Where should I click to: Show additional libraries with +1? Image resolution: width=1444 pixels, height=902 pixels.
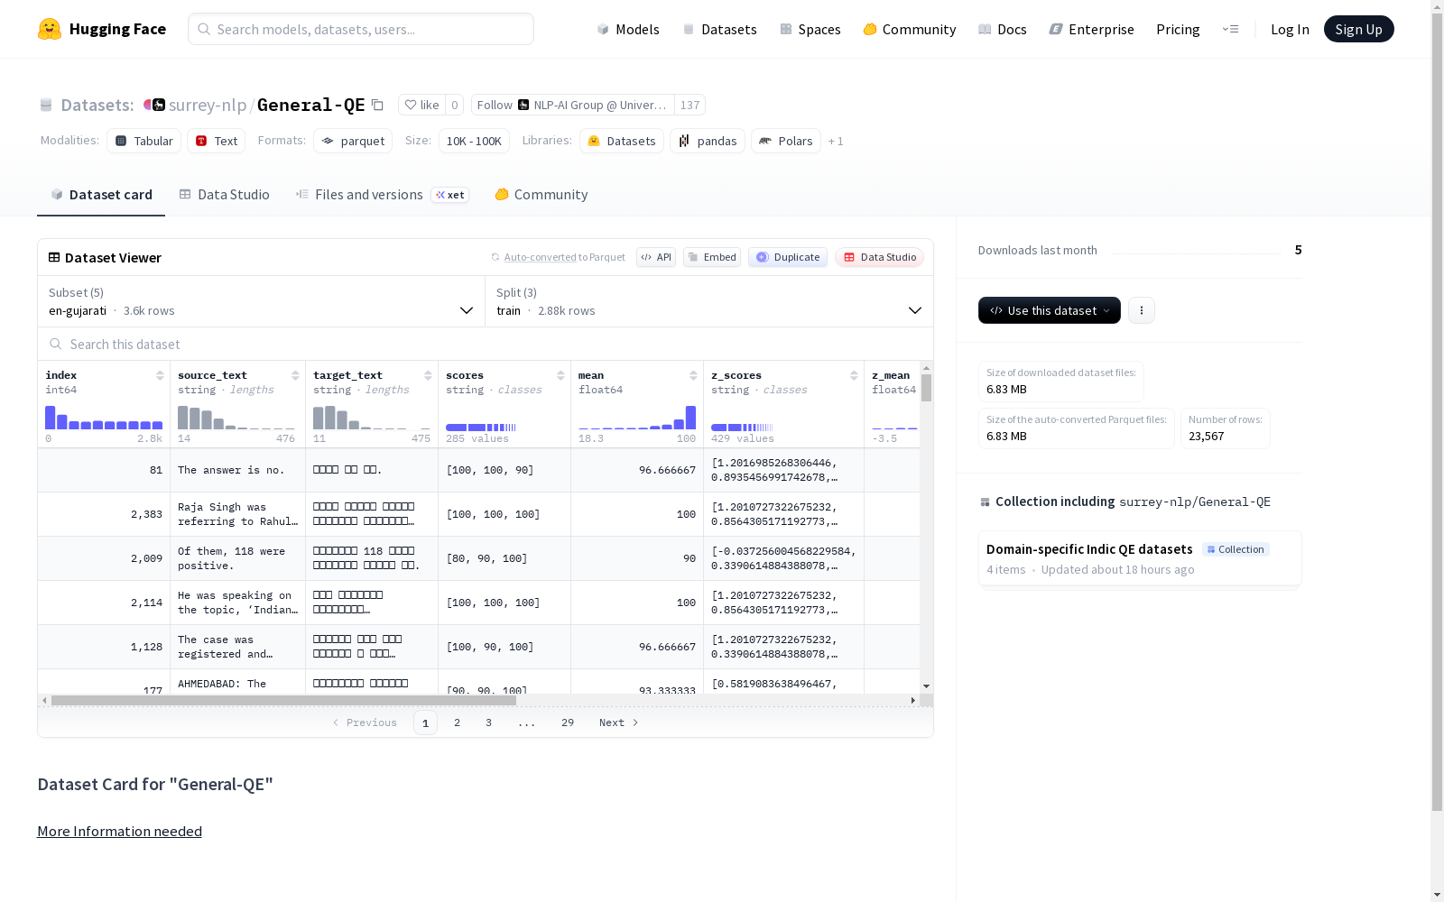[x=836, y=141]
